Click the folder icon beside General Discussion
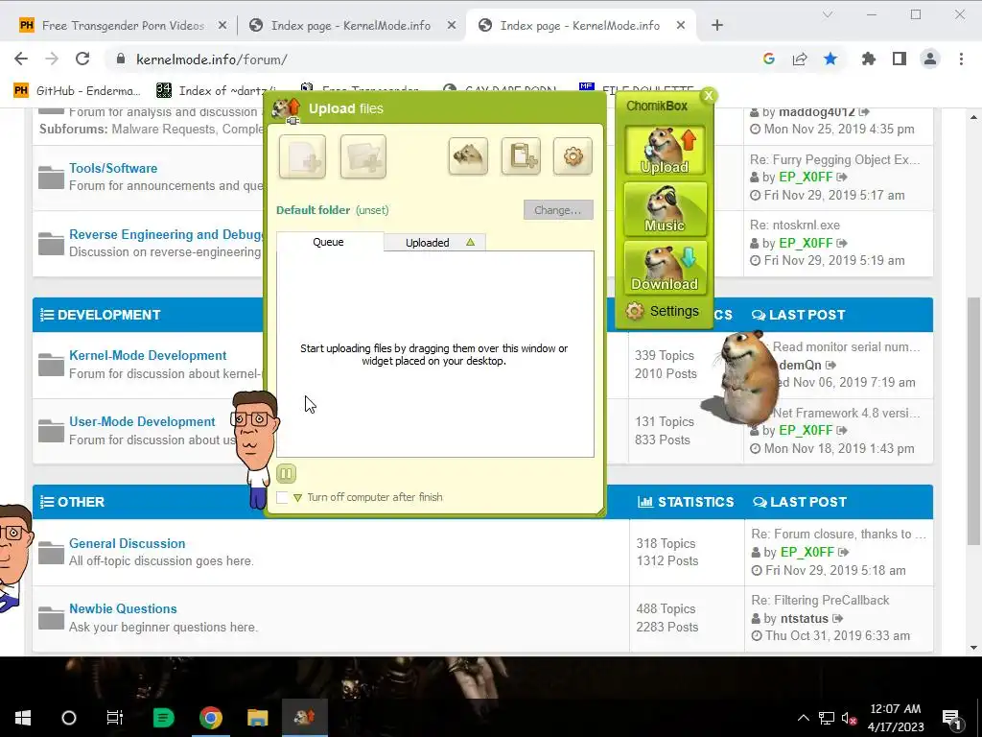Screen dimensions: 982x737 pyautogui.click(x=51, y=552)
